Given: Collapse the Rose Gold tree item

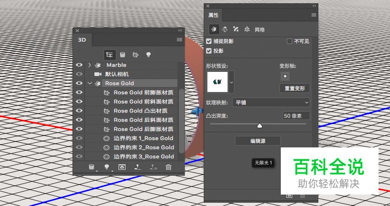Looking at the screenshot, I should click(x=90, y=83).
